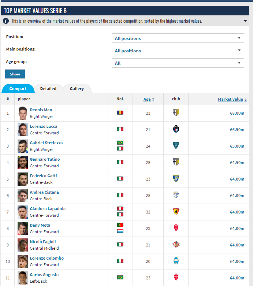253x286 pixels.
Task: Click SPAL crest in Lorenzo Colombo row
Action: click(176, 261)
